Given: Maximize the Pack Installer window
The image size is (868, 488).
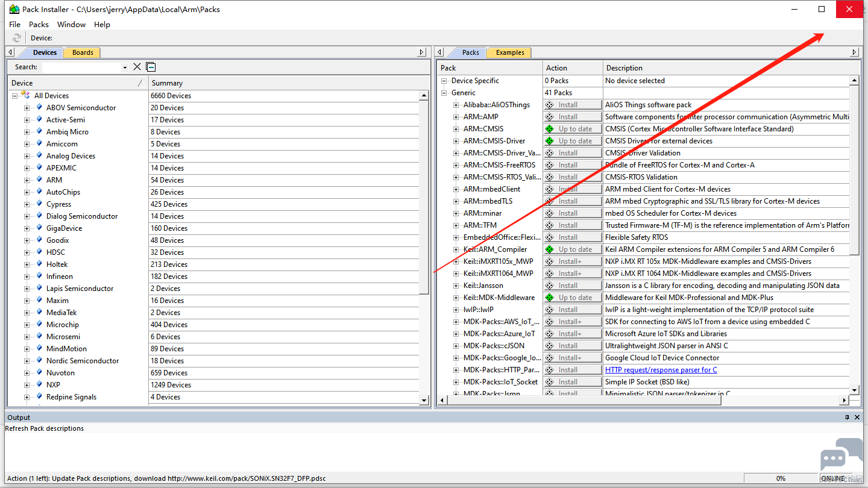Looking at the screenshot, I should tap(822, 9).
